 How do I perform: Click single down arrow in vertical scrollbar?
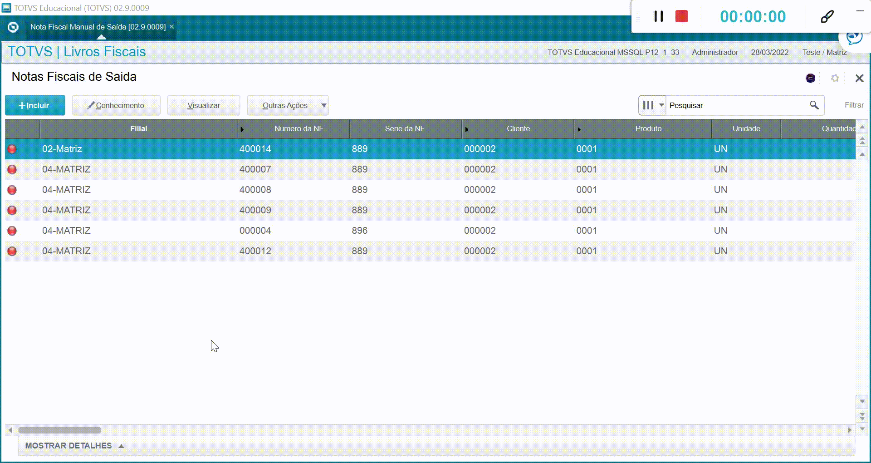(862, 401)
